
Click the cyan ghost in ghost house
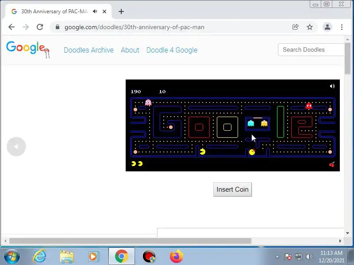pyautogui.click(x=251, y=123)
